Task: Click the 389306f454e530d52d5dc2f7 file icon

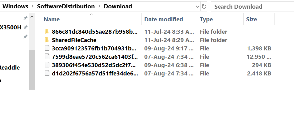Action: click(47, 65)
